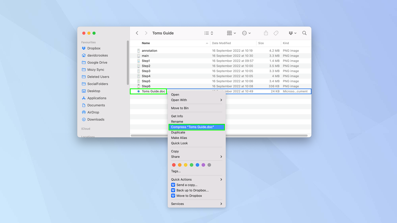
Task: Open the search in the Finder toolbar
Action: (304, 33)
